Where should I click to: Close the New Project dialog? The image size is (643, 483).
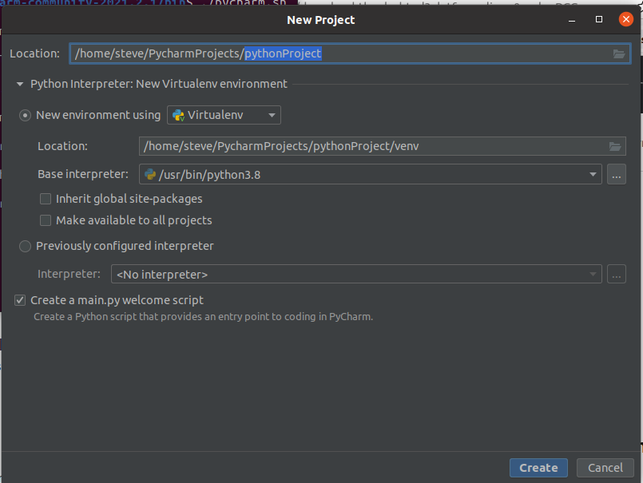tap(625, 19)
